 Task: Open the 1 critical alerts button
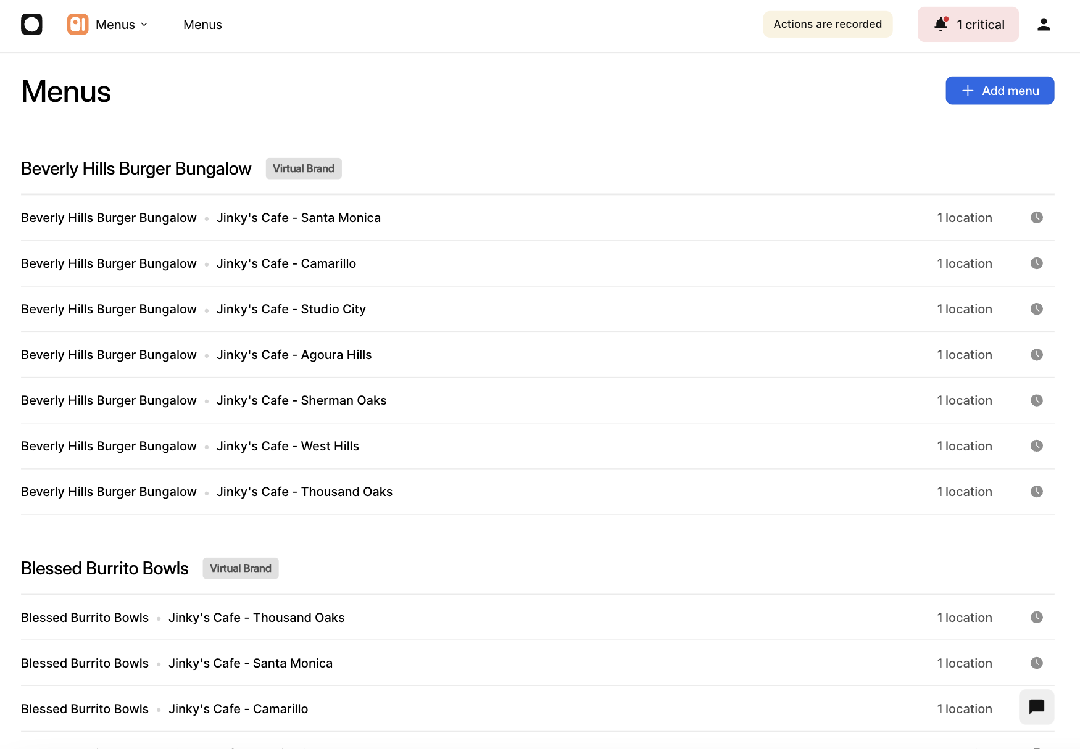pyautogui.click(x=968, y=25)
